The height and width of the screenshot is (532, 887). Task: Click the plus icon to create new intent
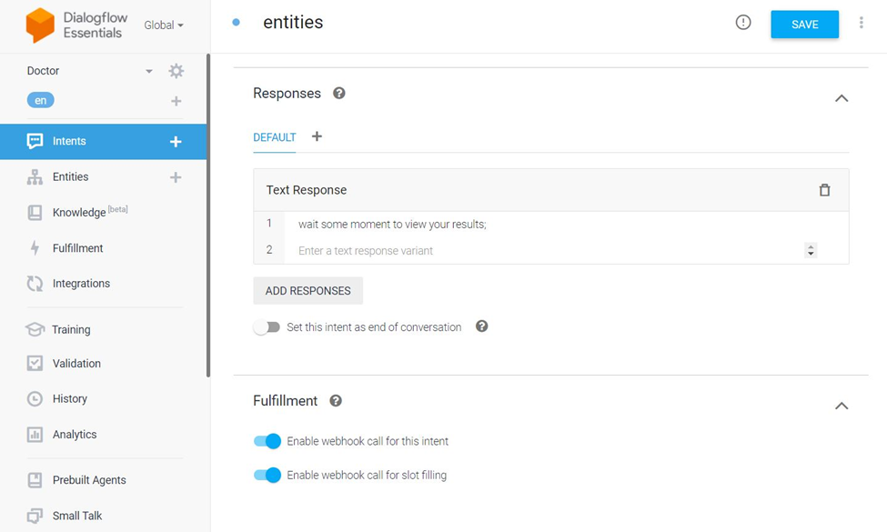pyautogui.click(x=176, y=141)
